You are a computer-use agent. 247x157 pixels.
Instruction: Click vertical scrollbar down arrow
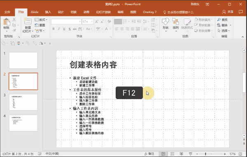pyautogui.click(x=244, y=135)
